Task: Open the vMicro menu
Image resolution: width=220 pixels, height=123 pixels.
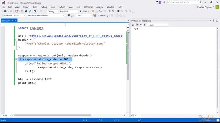Action: point(62,7)
